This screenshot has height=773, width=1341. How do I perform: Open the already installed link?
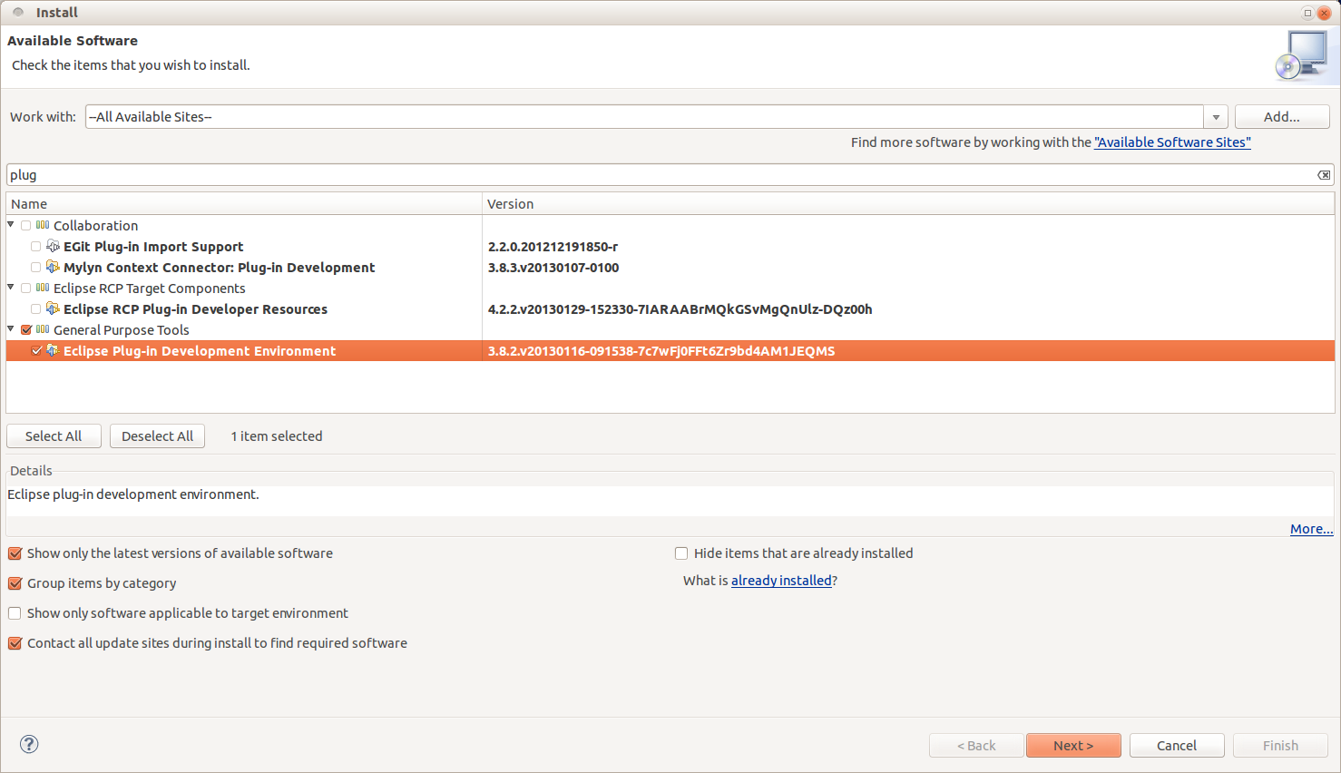tap(781, 581)
